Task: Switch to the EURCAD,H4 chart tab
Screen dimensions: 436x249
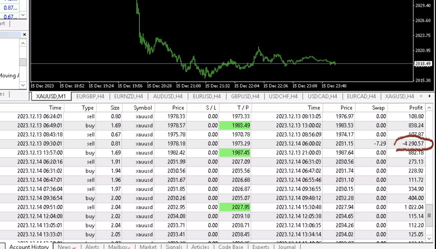Action: point(361,96)
